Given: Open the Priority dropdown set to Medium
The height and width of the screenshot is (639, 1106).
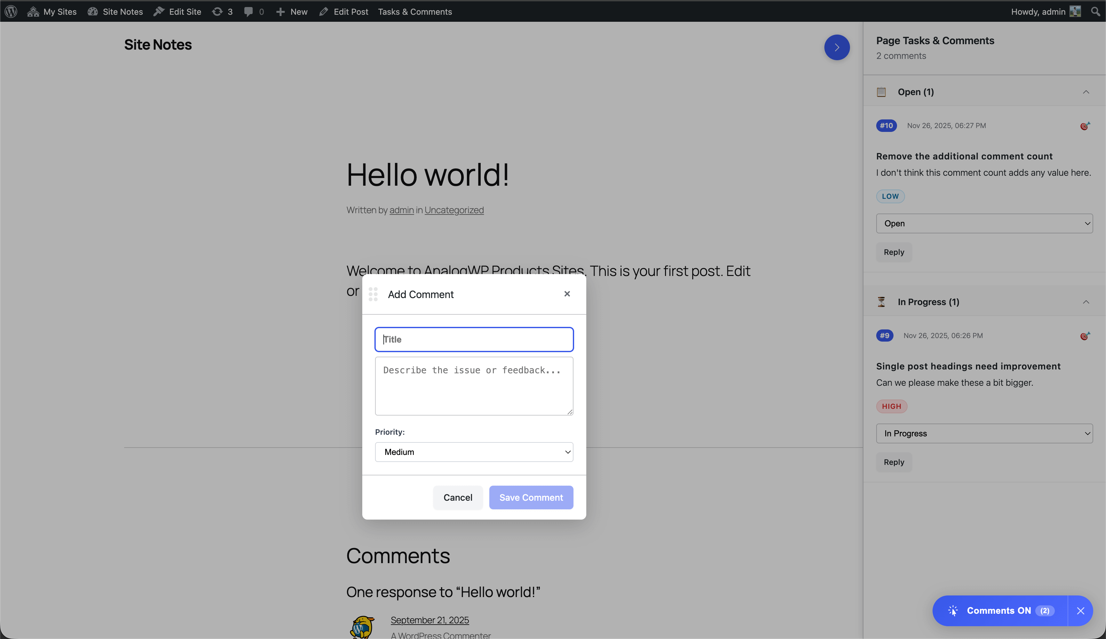Looking at the screenshot, I should tap(474, 452).
